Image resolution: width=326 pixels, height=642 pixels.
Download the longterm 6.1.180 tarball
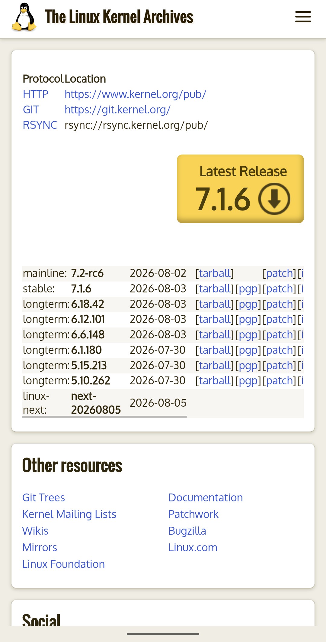pyautogui.click(x=215, y=350)
